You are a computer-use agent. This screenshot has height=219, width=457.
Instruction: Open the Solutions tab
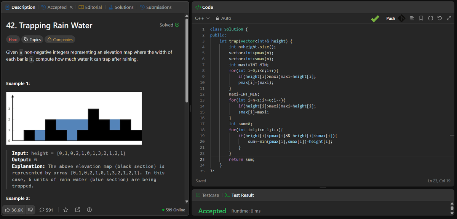(121, 7)
